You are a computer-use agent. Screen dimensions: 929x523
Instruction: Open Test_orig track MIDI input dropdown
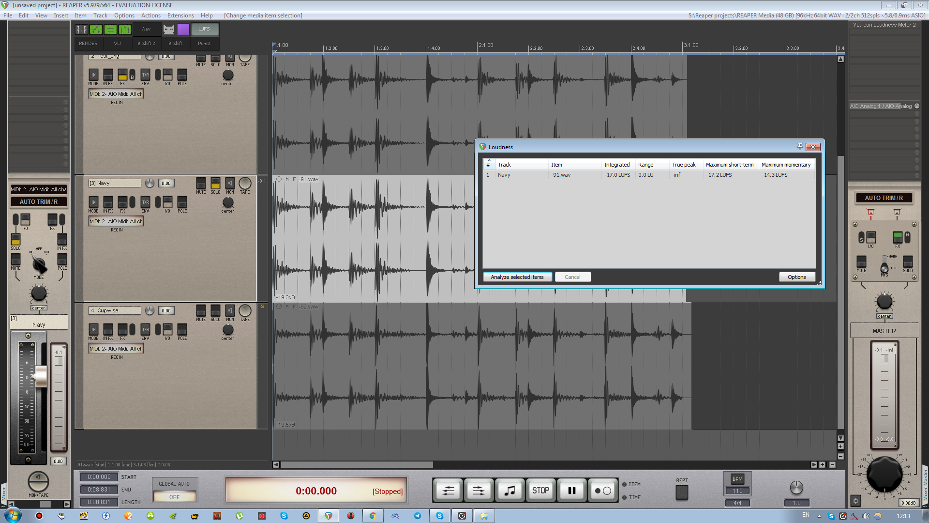[116, 94]
